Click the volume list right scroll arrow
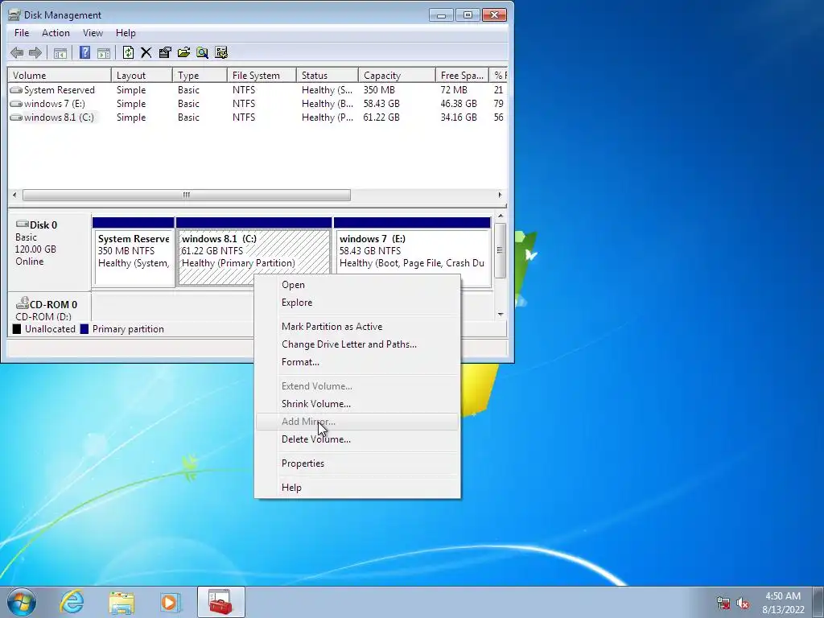This screenshot has height=618, width=824. (500, 195)
